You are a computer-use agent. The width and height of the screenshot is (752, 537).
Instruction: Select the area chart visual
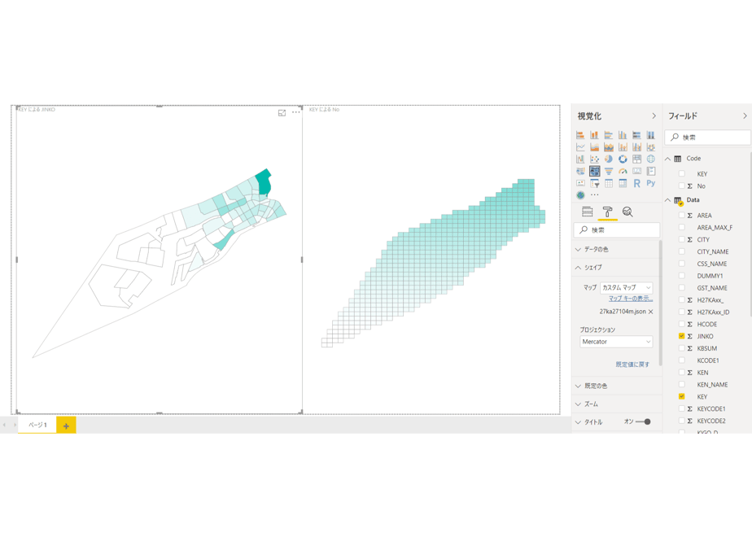coord(594,146)
